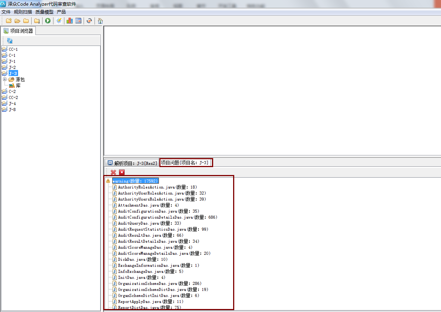
Task: Expand the 源包 tree node
Action: pos(5,79)
